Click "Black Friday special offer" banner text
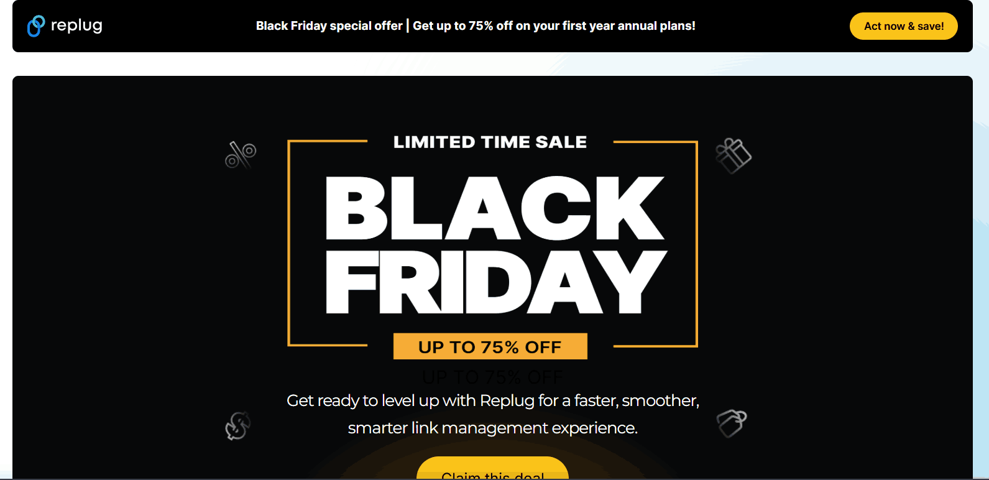The height and width of the screenshot is (480, 989). (x=329, y=26)
